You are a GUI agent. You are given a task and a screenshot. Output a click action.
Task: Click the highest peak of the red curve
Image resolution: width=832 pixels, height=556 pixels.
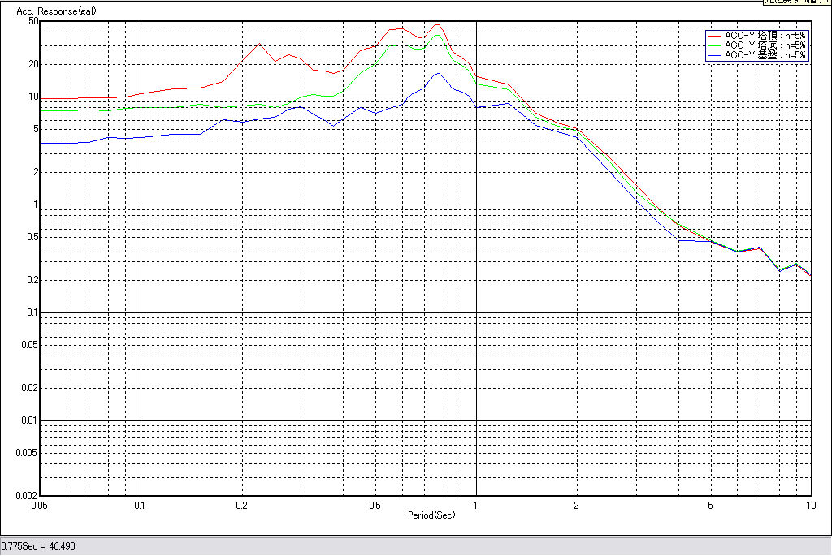pos(437,24)
